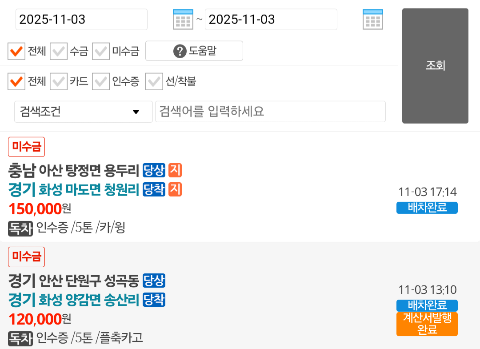Click the 미수금 tag on the first order
Image resolution: width=480 pixels, height=349 pixels.
point(27,147)
